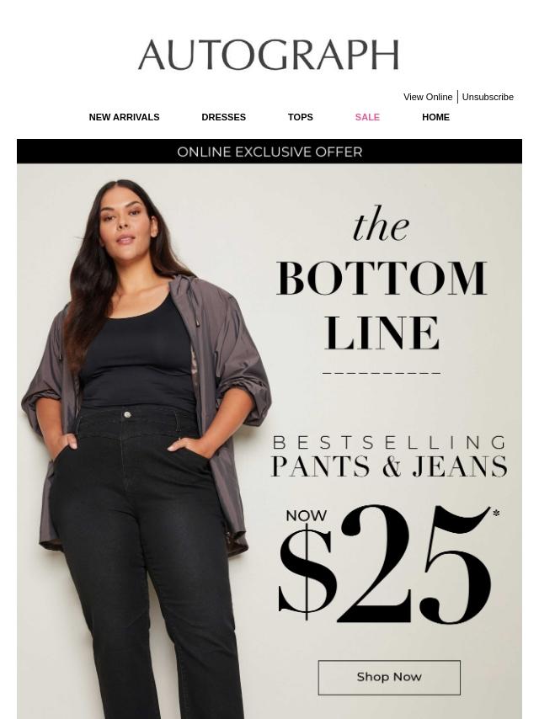The width and height of the screenshot is (539, 719).
Task: Open the View Online link
Action: tap(428, 97)
